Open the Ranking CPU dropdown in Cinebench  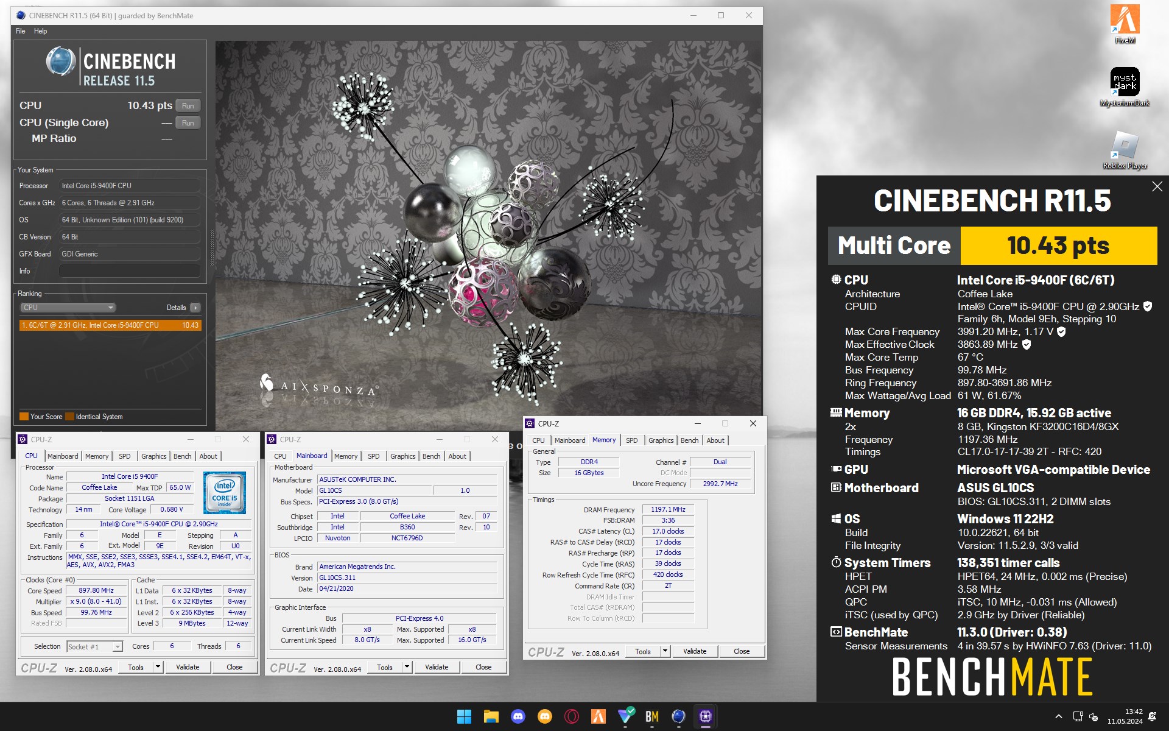(68, 308)
